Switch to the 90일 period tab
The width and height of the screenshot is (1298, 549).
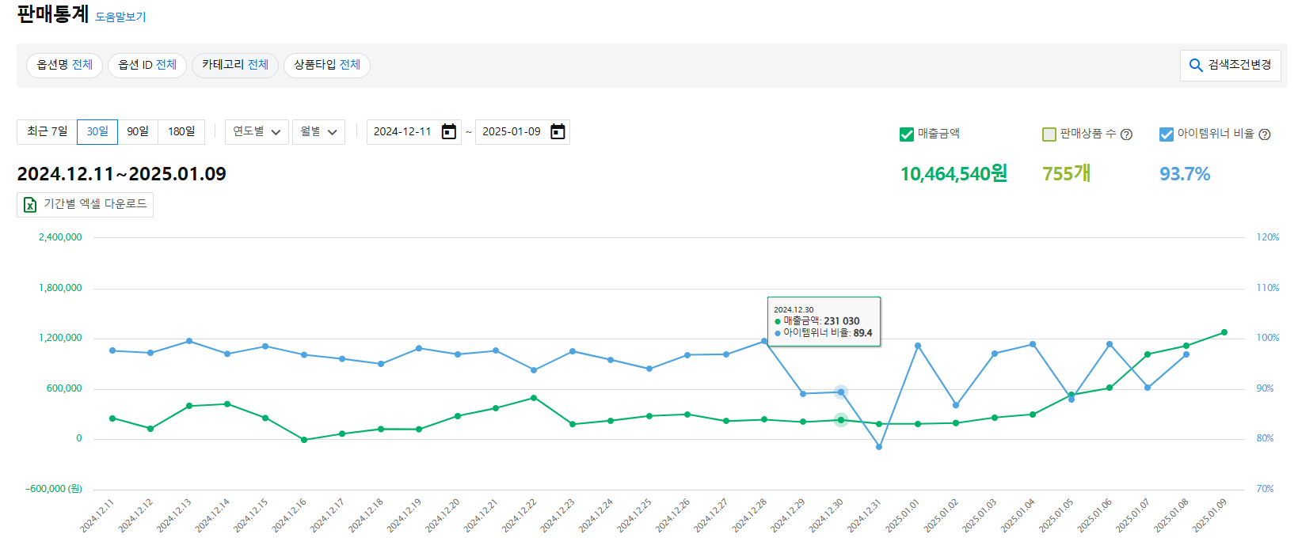click(138, 132)
